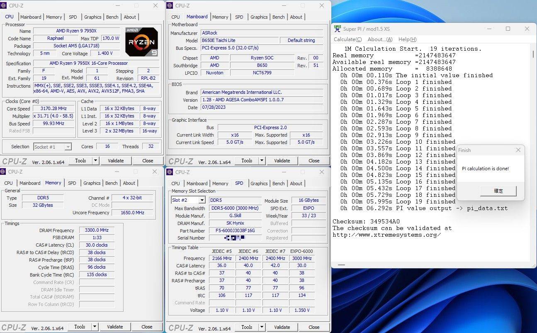Switch to the Graphics tab
Image resolution: width=537 pixels, height=333 pixels.
(x=92, y=17)
